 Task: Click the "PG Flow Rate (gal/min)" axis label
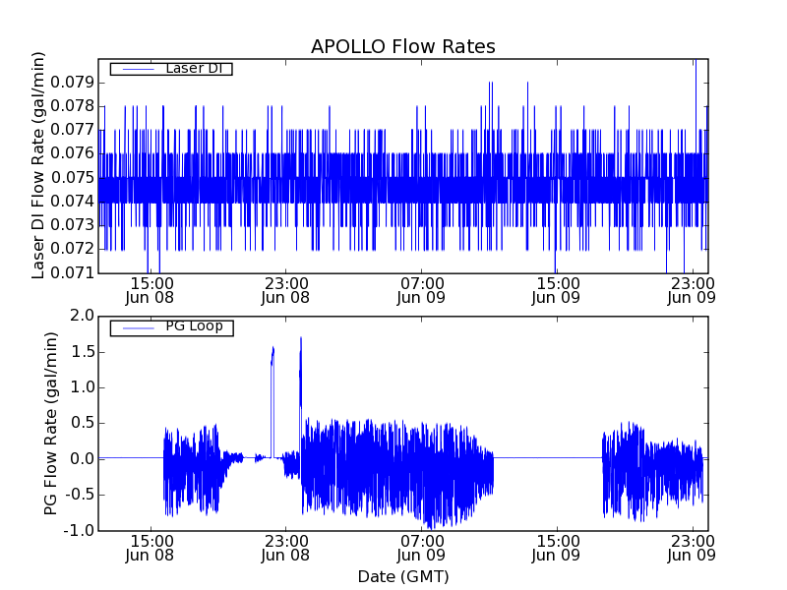point(51,423)
